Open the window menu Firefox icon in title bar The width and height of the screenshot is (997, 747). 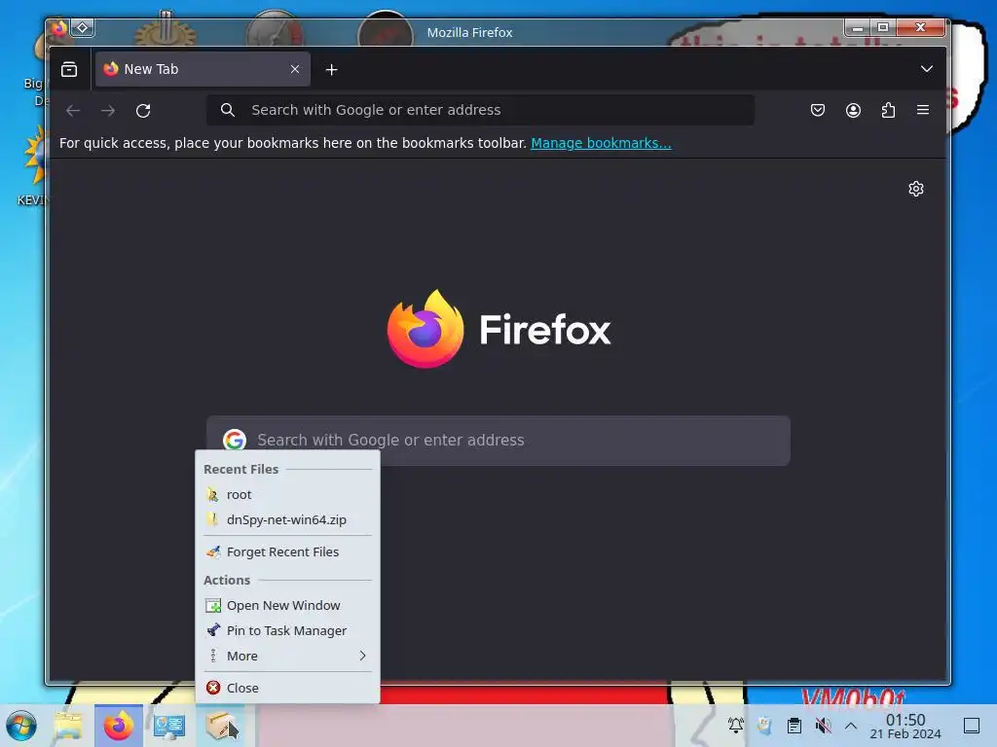[59, 28]
